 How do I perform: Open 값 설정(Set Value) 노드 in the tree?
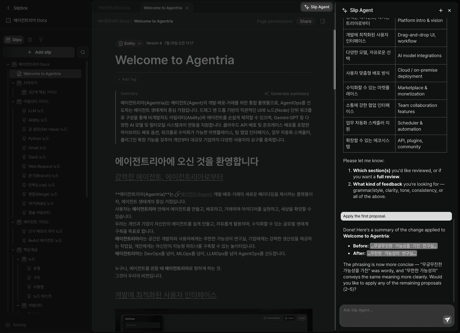pyautogui.click(x=48, y=129)
